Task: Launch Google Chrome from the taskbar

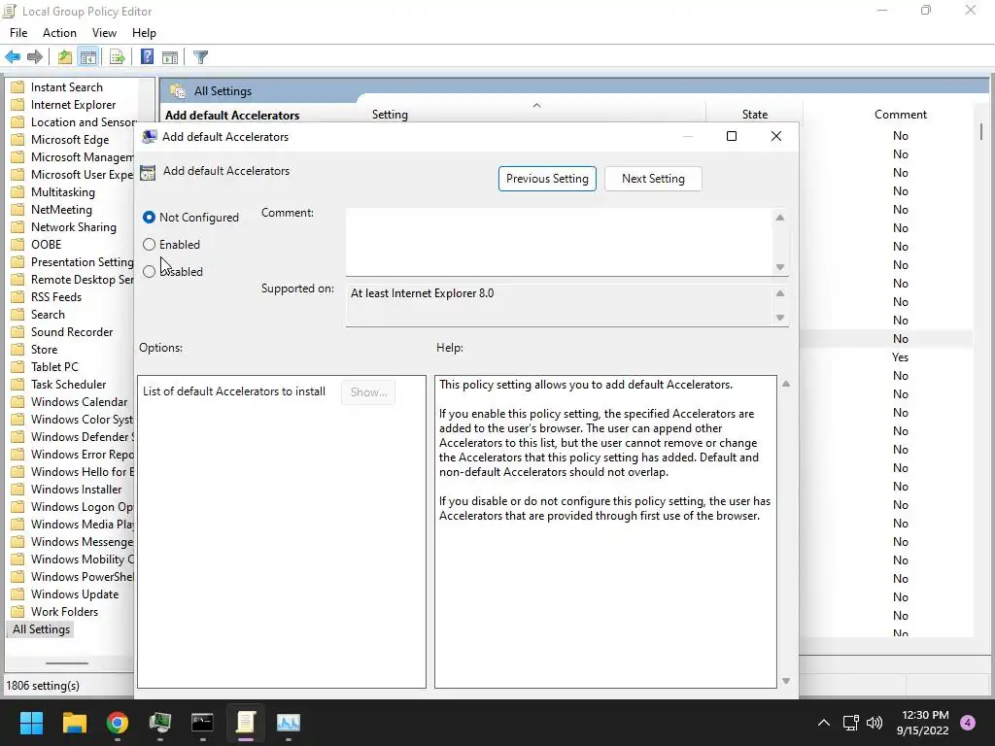Action: tap(118, 723)
